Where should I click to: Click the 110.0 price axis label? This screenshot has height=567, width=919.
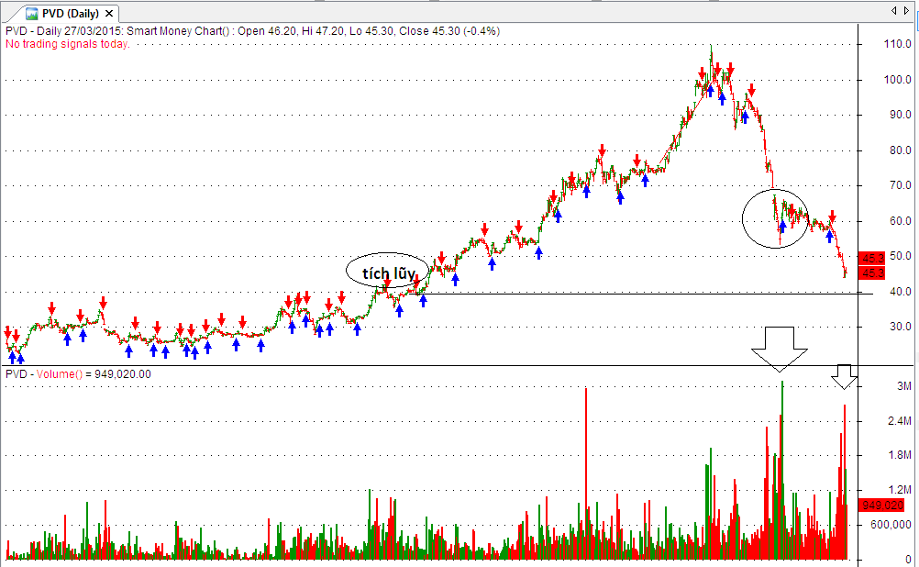click(897, 44)
